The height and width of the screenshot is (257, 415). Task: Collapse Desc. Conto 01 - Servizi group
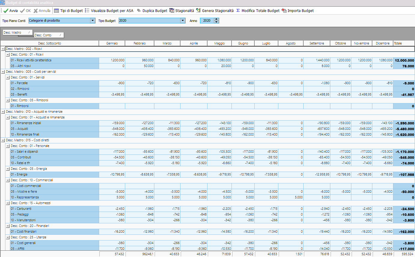8,77
